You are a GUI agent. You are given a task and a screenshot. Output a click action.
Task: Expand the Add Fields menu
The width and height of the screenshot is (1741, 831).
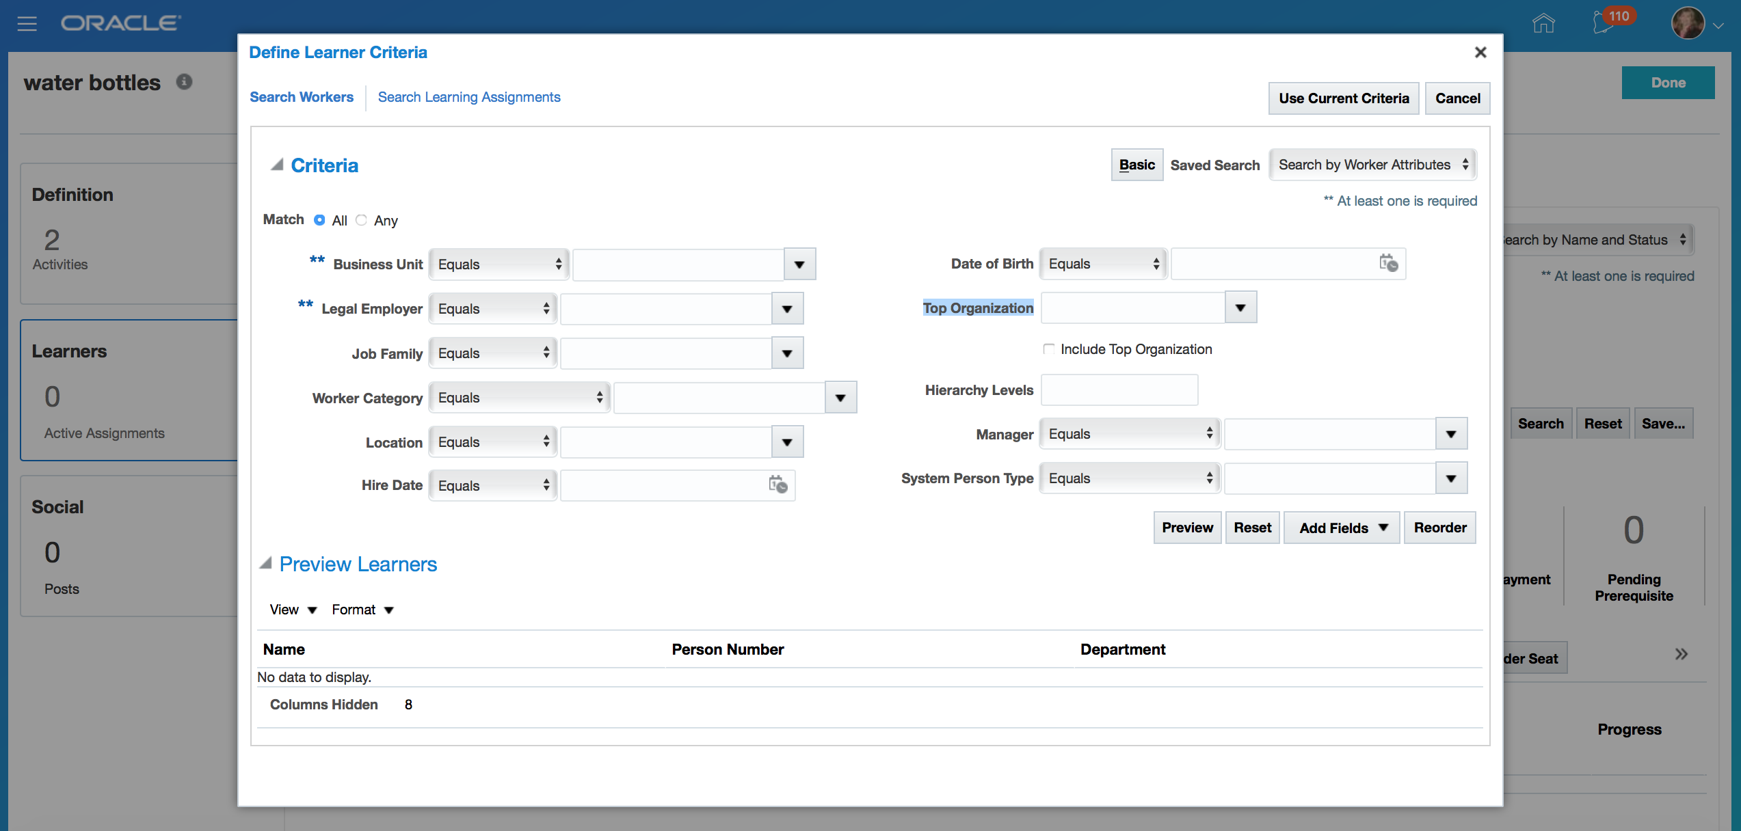click(x=1342, y=528)
